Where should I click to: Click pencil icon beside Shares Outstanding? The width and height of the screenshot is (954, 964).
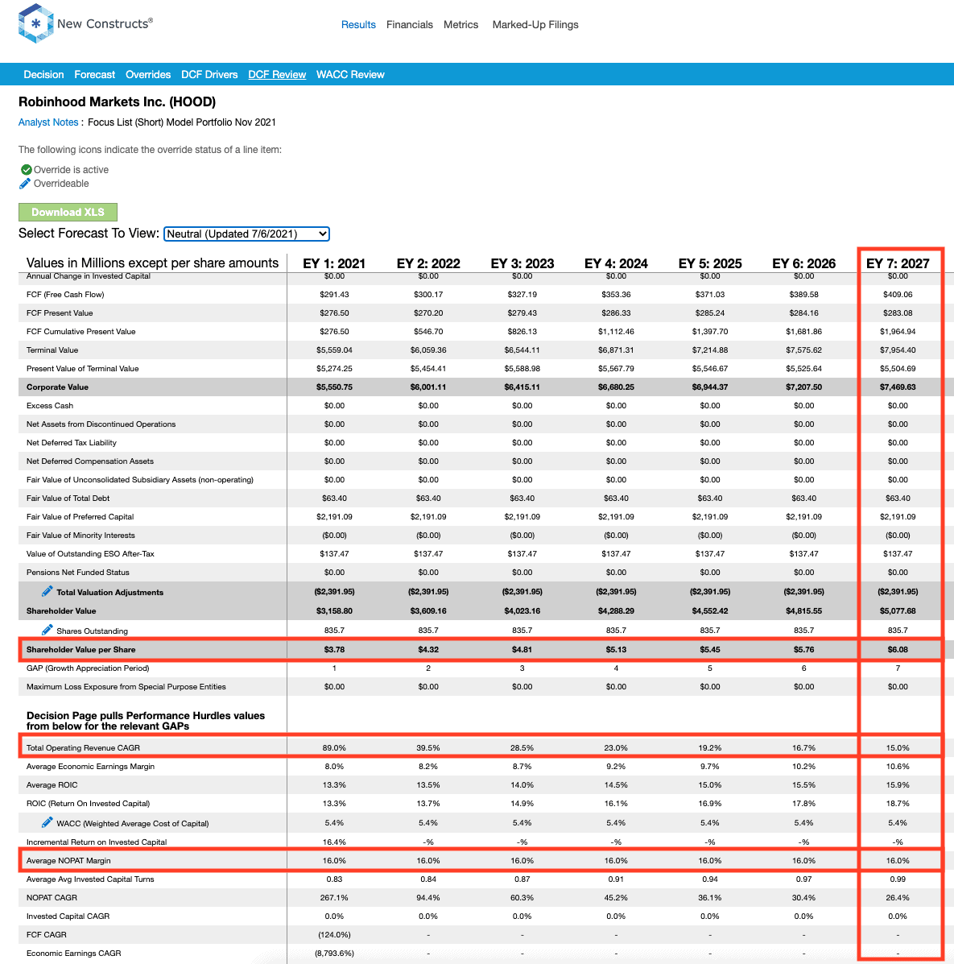point(47,630)
